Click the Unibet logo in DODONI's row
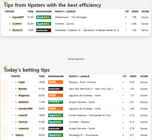 pos(55,102)
